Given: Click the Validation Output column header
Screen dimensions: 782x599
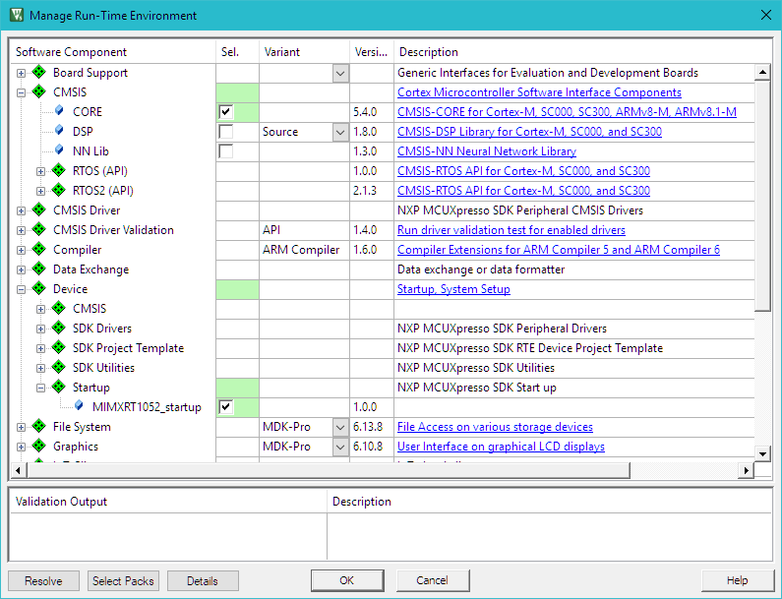Looking at the screenshot, I should (168, 502).
